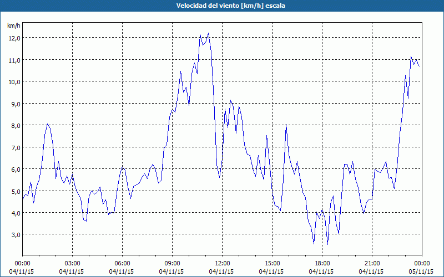Click the 3,0 y-axis value
Image resolution: width=444 pixels, height=277 pixels.
[16, 234]
